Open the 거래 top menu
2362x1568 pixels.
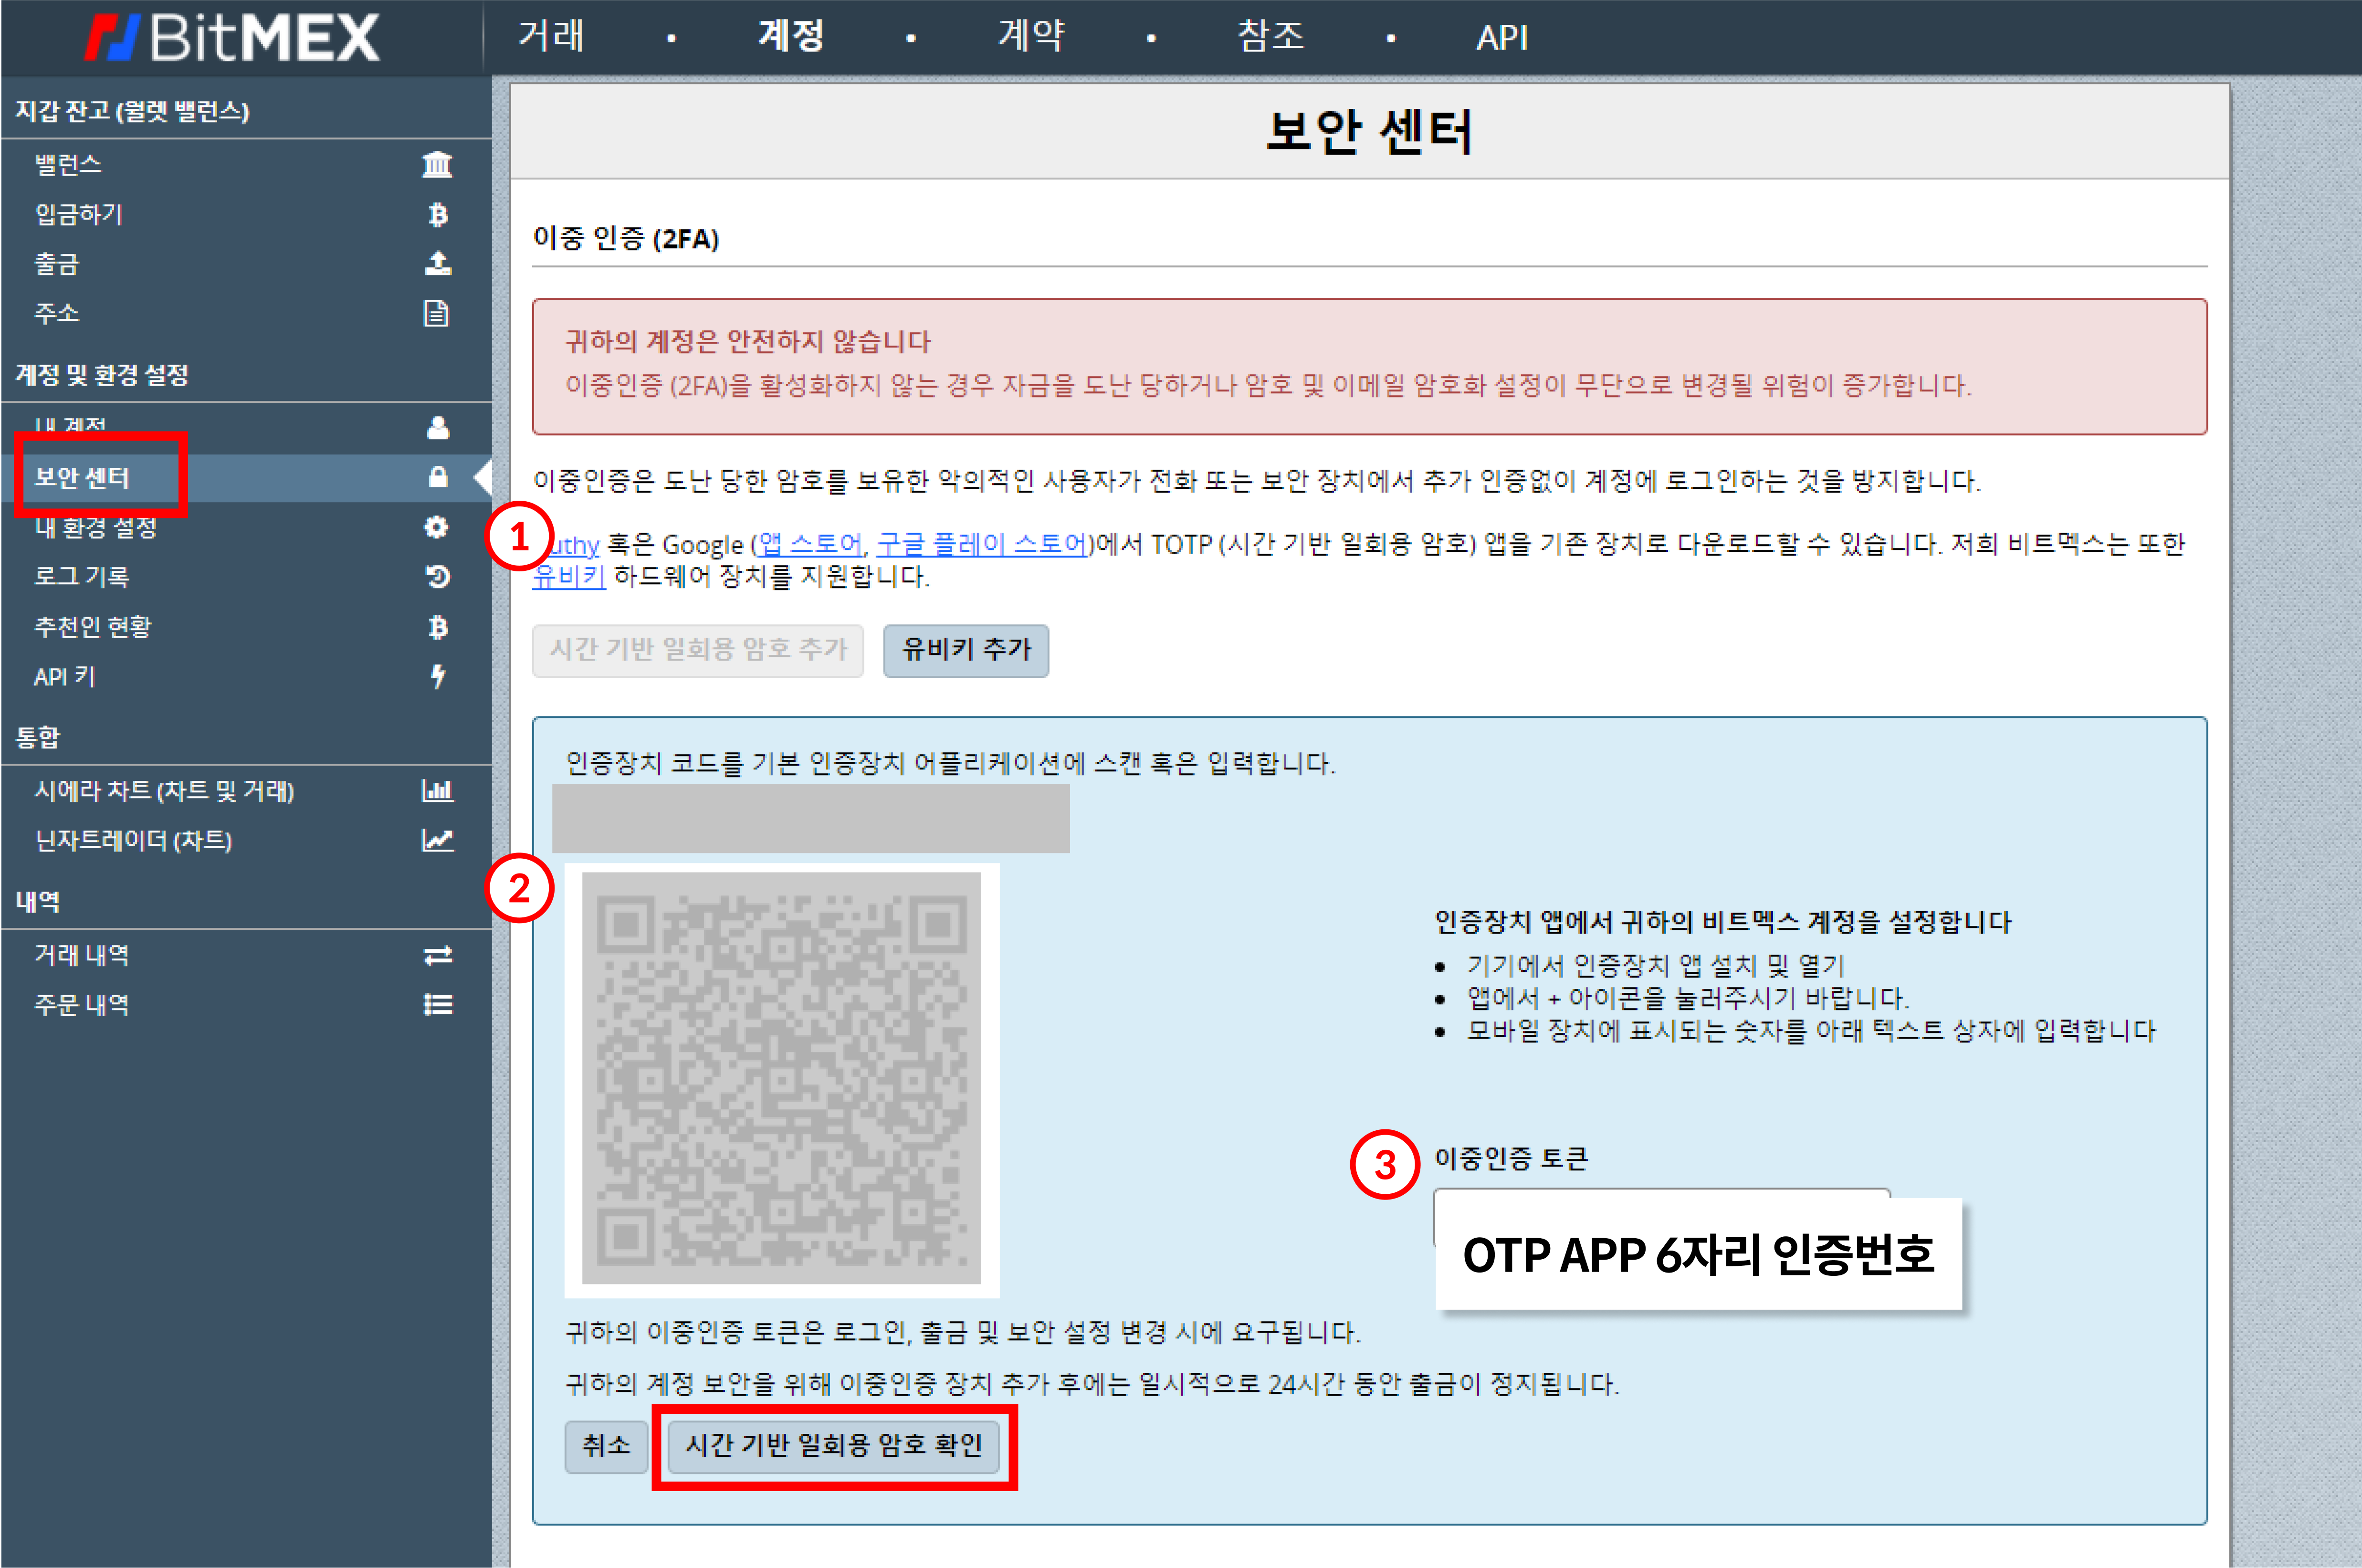(x=551, y=36)
